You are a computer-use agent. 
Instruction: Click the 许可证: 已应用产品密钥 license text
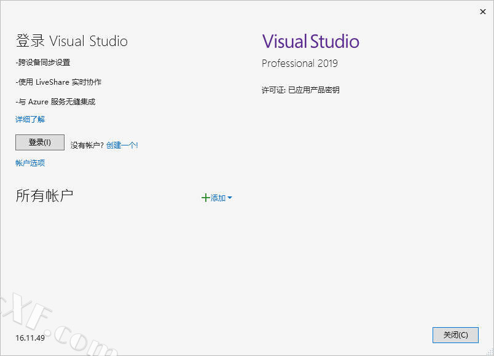tap(300, 90)
